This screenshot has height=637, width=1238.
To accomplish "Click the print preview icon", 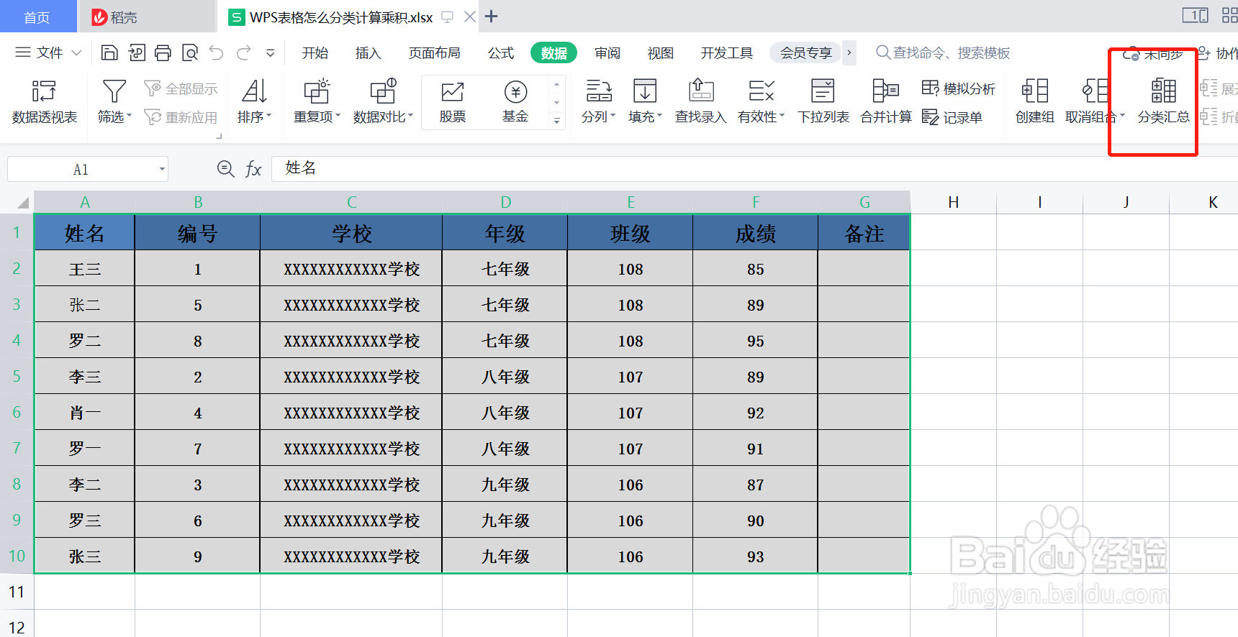I will pos(190,52).
